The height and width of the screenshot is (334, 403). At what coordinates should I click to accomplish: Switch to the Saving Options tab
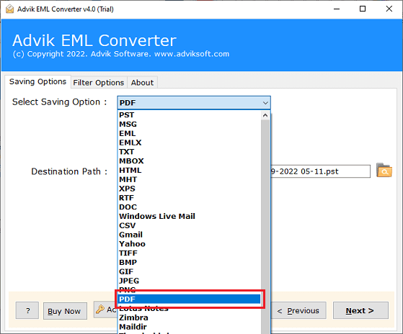tap(37, 81)
